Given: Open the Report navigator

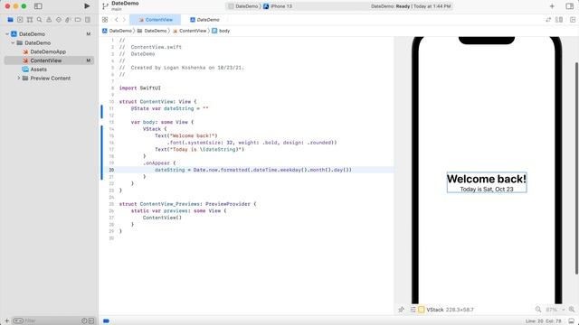Looking at the screenshot, I should 88,20.
